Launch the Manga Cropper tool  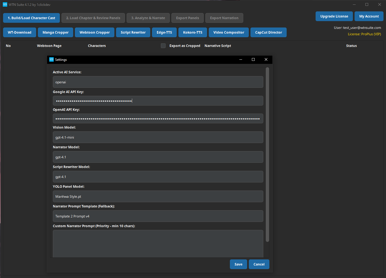55,32
